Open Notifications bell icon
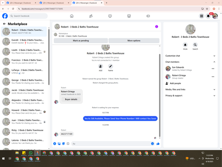 (x=208, y=16)
